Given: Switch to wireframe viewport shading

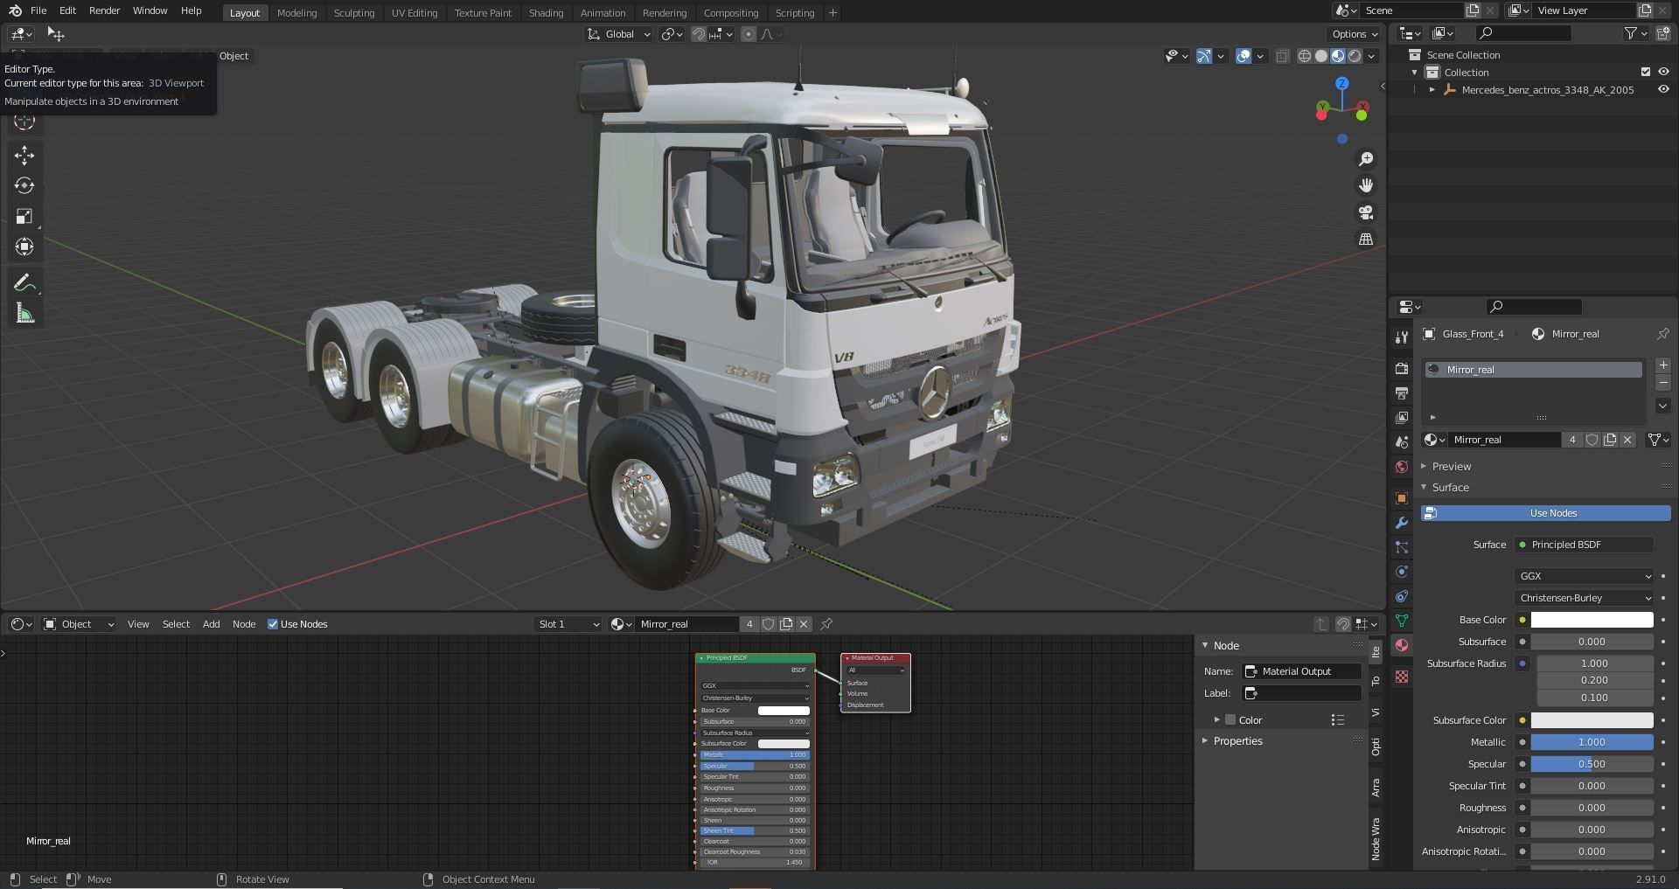Looking at the screenshot, I should point(1304,56).
